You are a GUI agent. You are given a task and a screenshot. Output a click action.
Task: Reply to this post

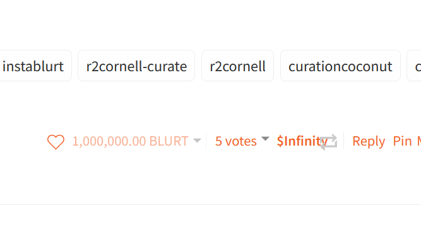coord(369,141)
